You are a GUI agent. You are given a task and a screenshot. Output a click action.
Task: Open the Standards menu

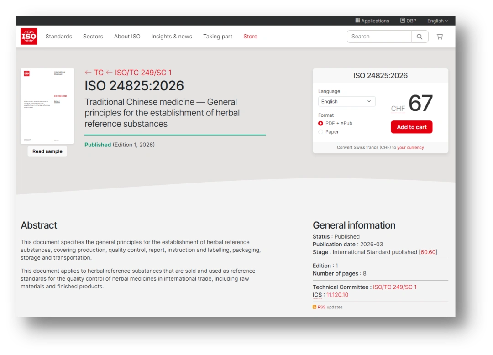(x=59, y=37)
